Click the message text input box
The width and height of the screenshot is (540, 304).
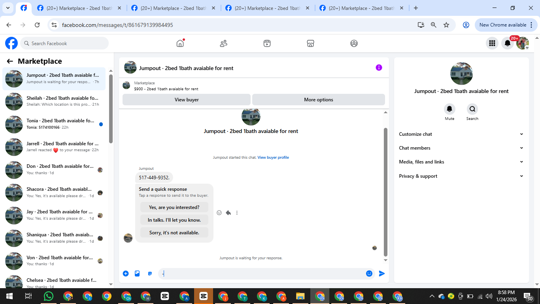261,274
